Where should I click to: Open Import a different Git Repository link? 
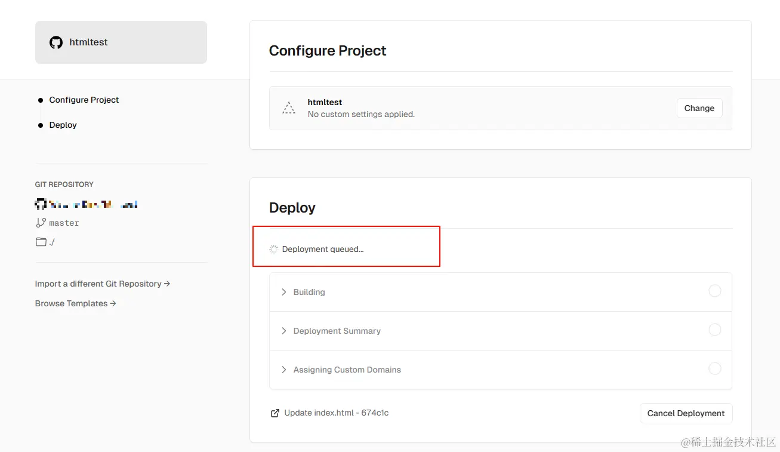click(x=102, y=284)
